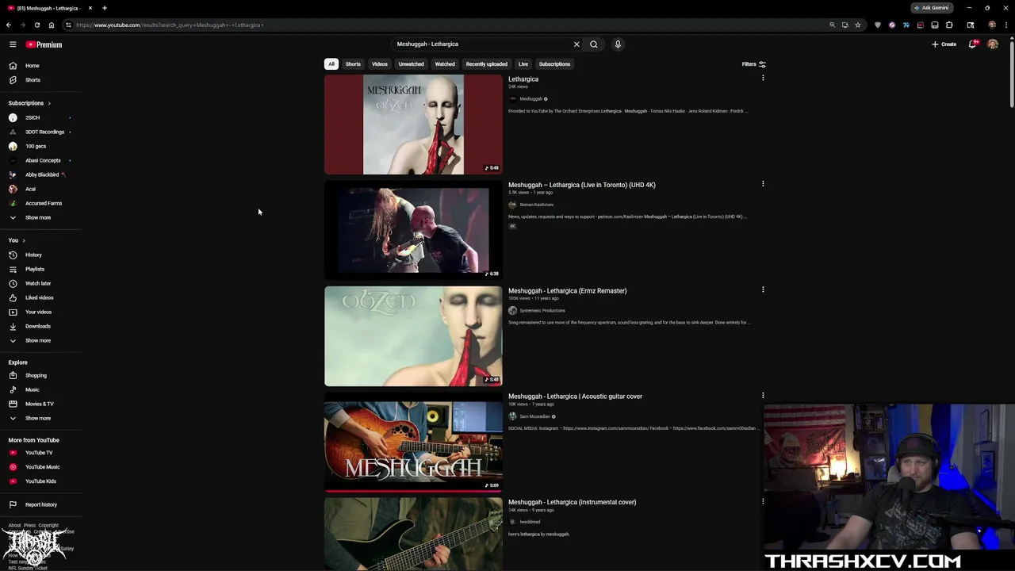Open options for Acoustic guitar cover

(x=763, y=395)
